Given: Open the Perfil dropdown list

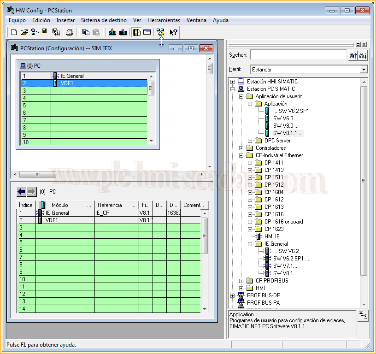Looking at the screenshot, I should [x=363, y=69].
